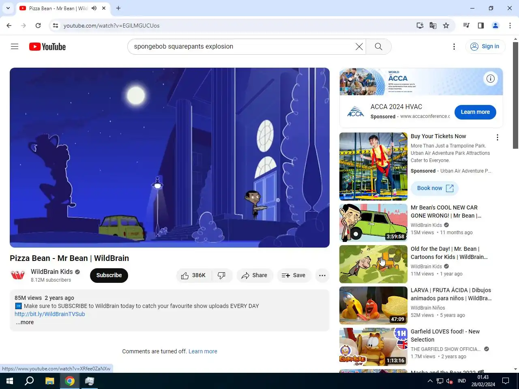Share the Pizza Bean video
This screenshot has width=519, height=389.
(x=255, y=276)
